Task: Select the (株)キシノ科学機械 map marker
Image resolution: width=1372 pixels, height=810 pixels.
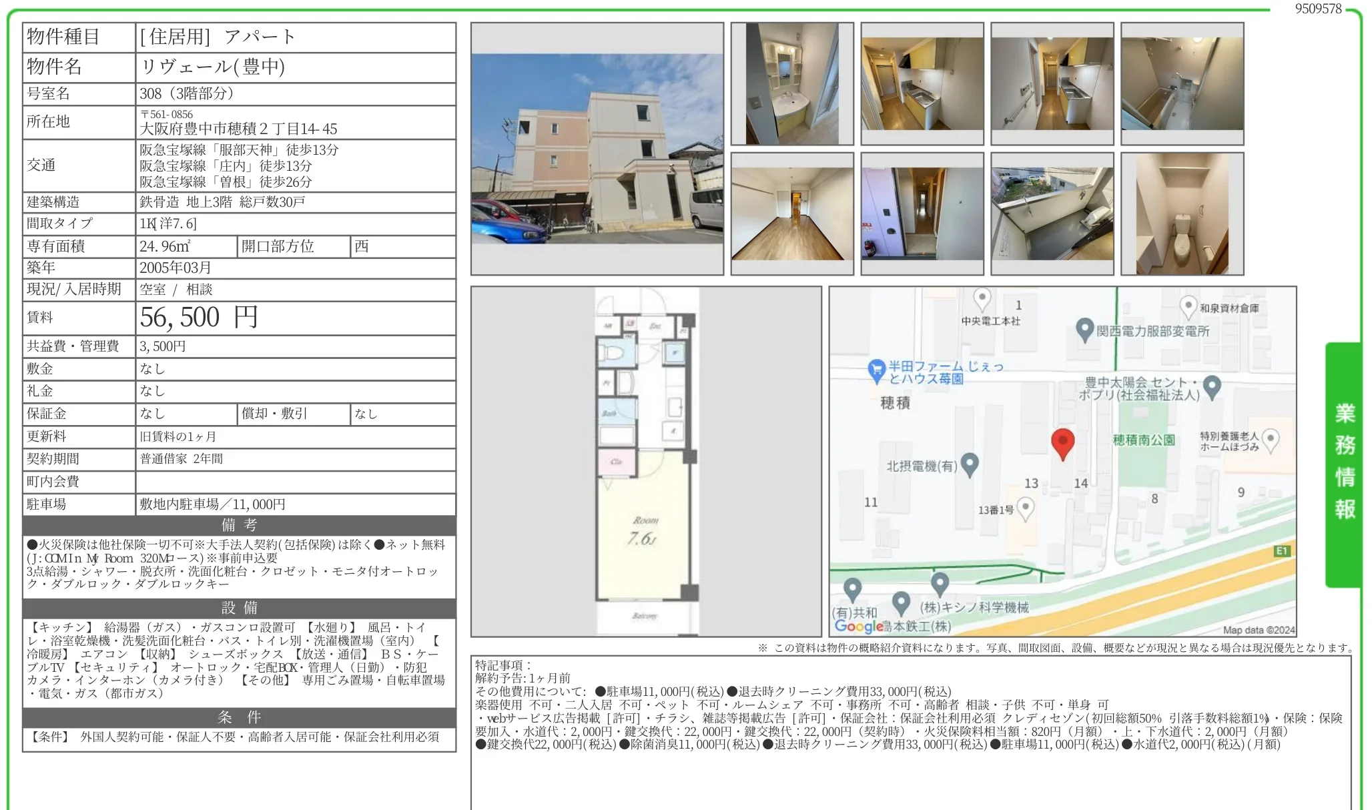Action: [940, 584]
